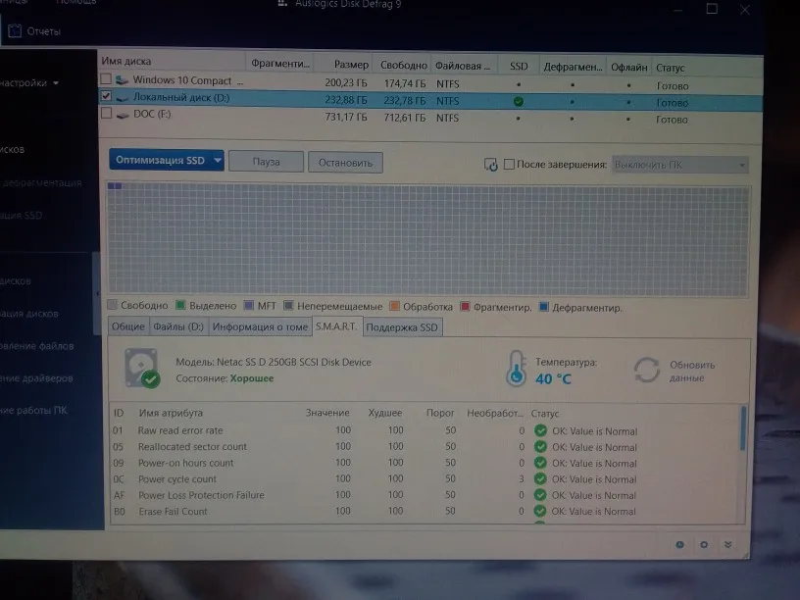
Task: Click the clock icon in the bottom status bar
Action: 679,544
